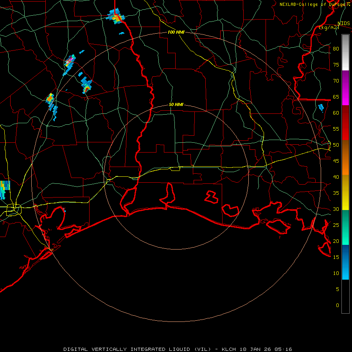Pick the orange-brown segment of color bar
Screen dimensions: 352x352
pyautogui.click(x=345, y=157)
